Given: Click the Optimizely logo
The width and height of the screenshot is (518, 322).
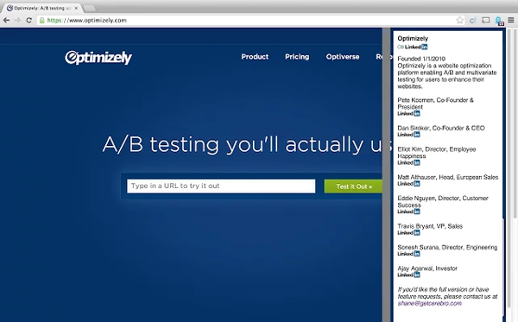Looking at the screenshot, I should [98, 58].
